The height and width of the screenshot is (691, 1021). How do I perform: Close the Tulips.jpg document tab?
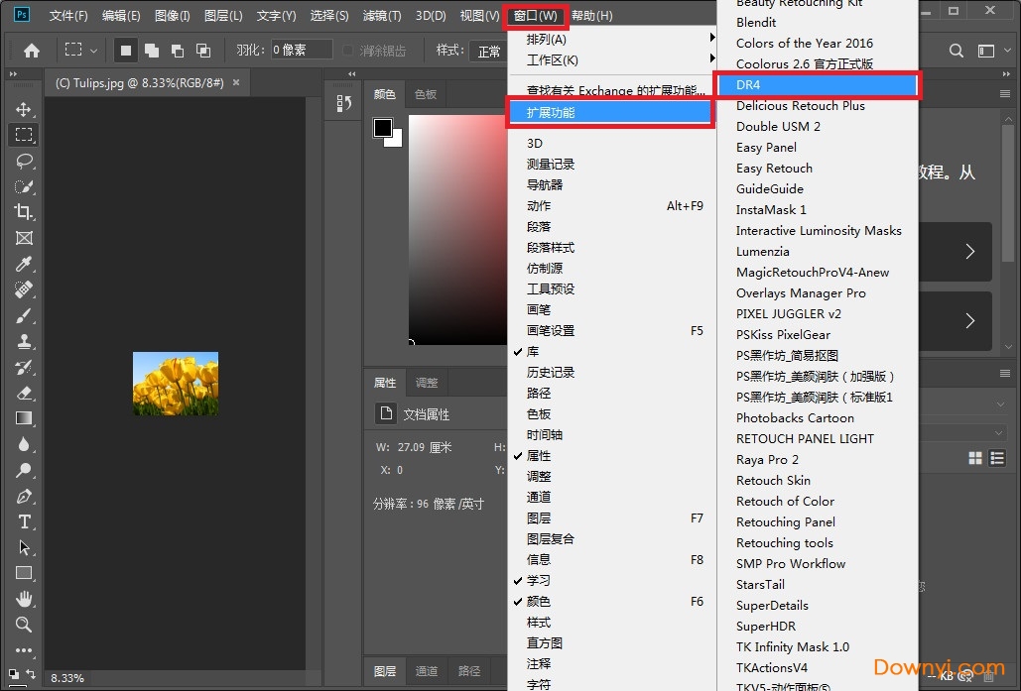click(236, 82)
